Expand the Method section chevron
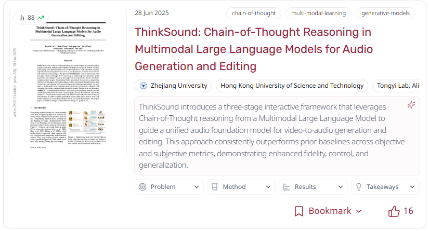This screenshot has width=429, height=231. (x=268, y=187)
